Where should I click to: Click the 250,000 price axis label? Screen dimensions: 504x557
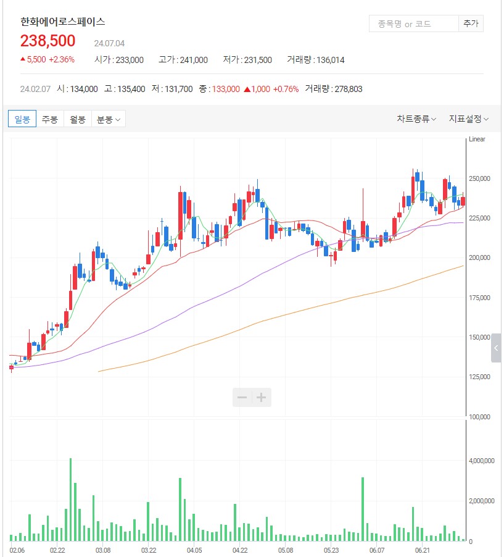point(479,179)
